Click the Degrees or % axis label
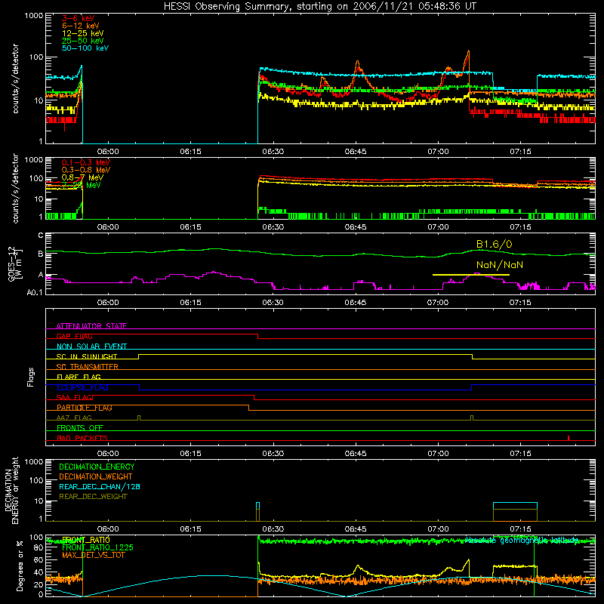Screen dimensions: 604x604 point(20,565)
